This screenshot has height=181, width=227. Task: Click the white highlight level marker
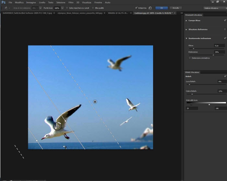(209, 105)
